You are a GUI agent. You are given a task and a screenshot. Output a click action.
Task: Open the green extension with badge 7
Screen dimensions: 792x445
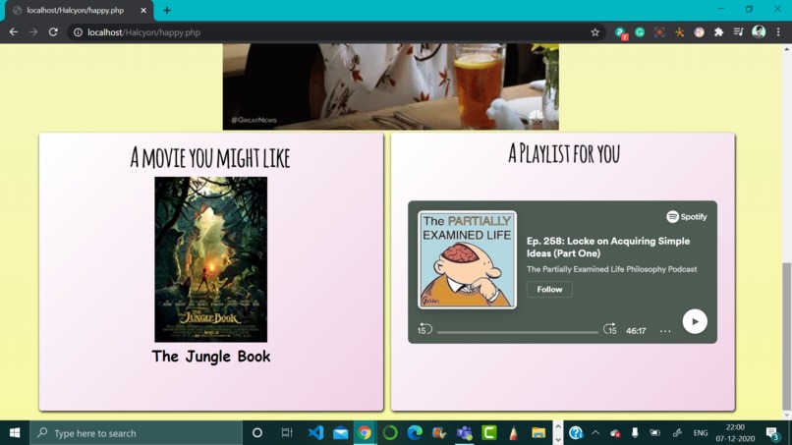(x=621, y=32)
